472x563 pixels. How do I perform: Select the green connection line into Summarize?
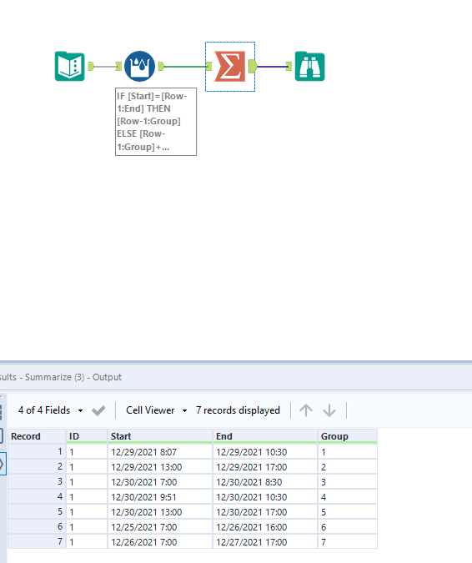(185, 67)
